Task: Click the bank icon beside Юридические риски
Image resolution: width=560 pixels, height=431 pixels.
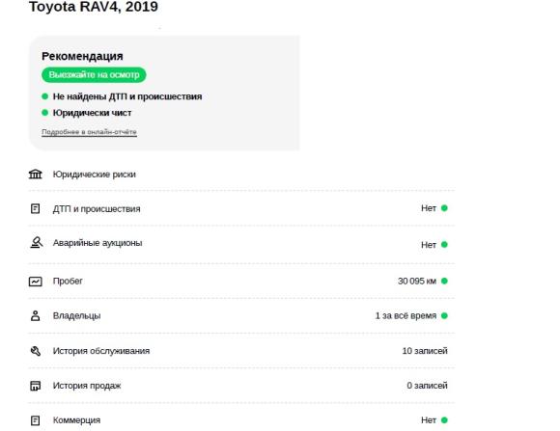Action: point(36,175)
